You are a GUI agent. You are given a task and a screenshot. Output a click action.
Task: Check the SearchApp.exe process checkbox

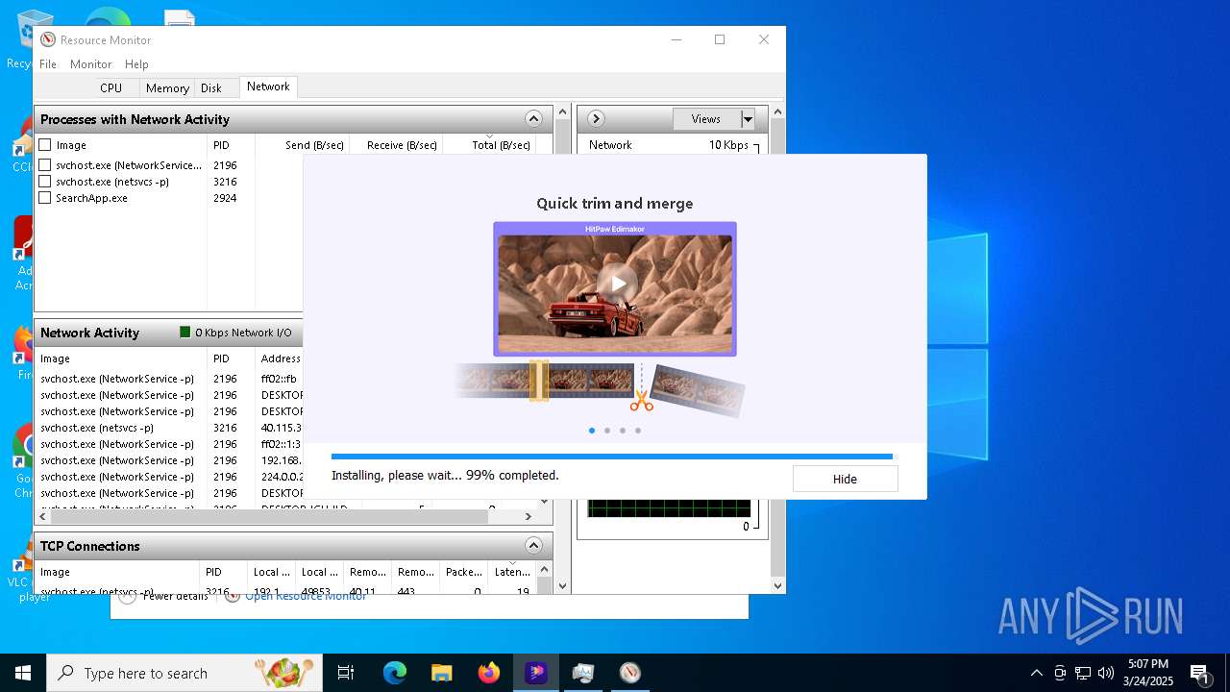[45, 198]
